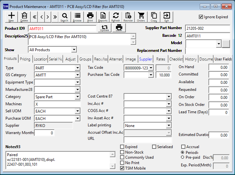Viewport: 235px width, 175px height.
Task: Toggle the Ignore Expired checkbox
Action: (201, 17)
